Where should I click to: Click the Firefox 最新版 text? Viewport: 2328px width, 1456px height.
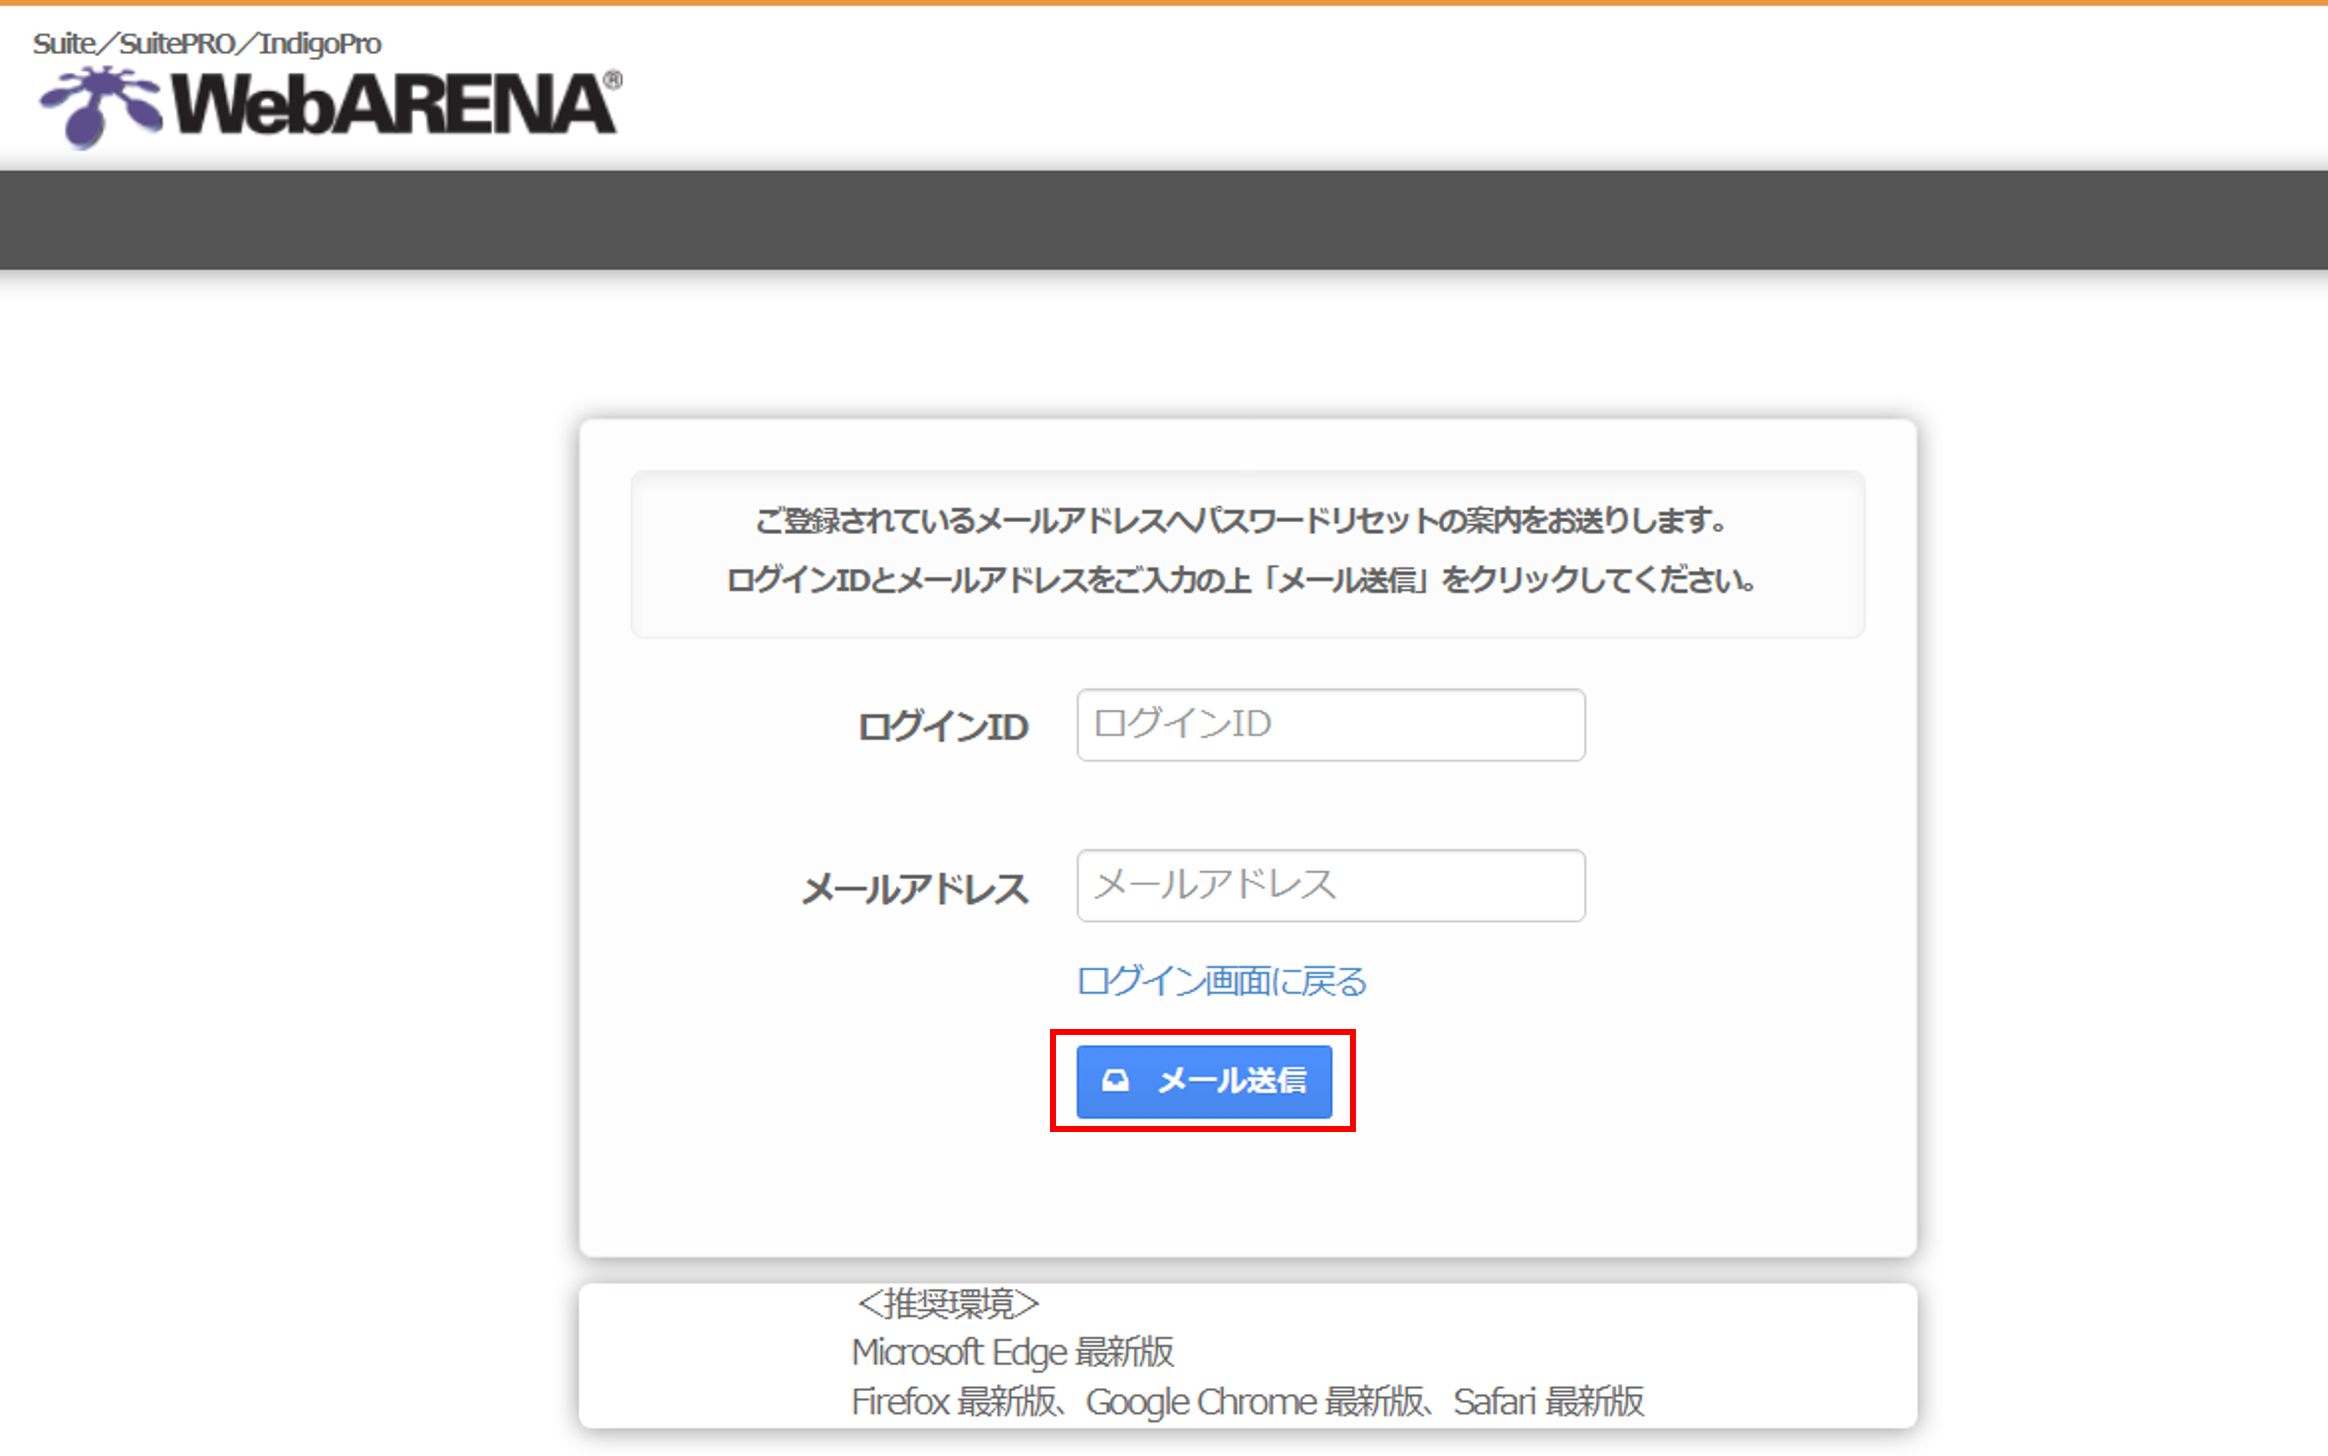953,1401
